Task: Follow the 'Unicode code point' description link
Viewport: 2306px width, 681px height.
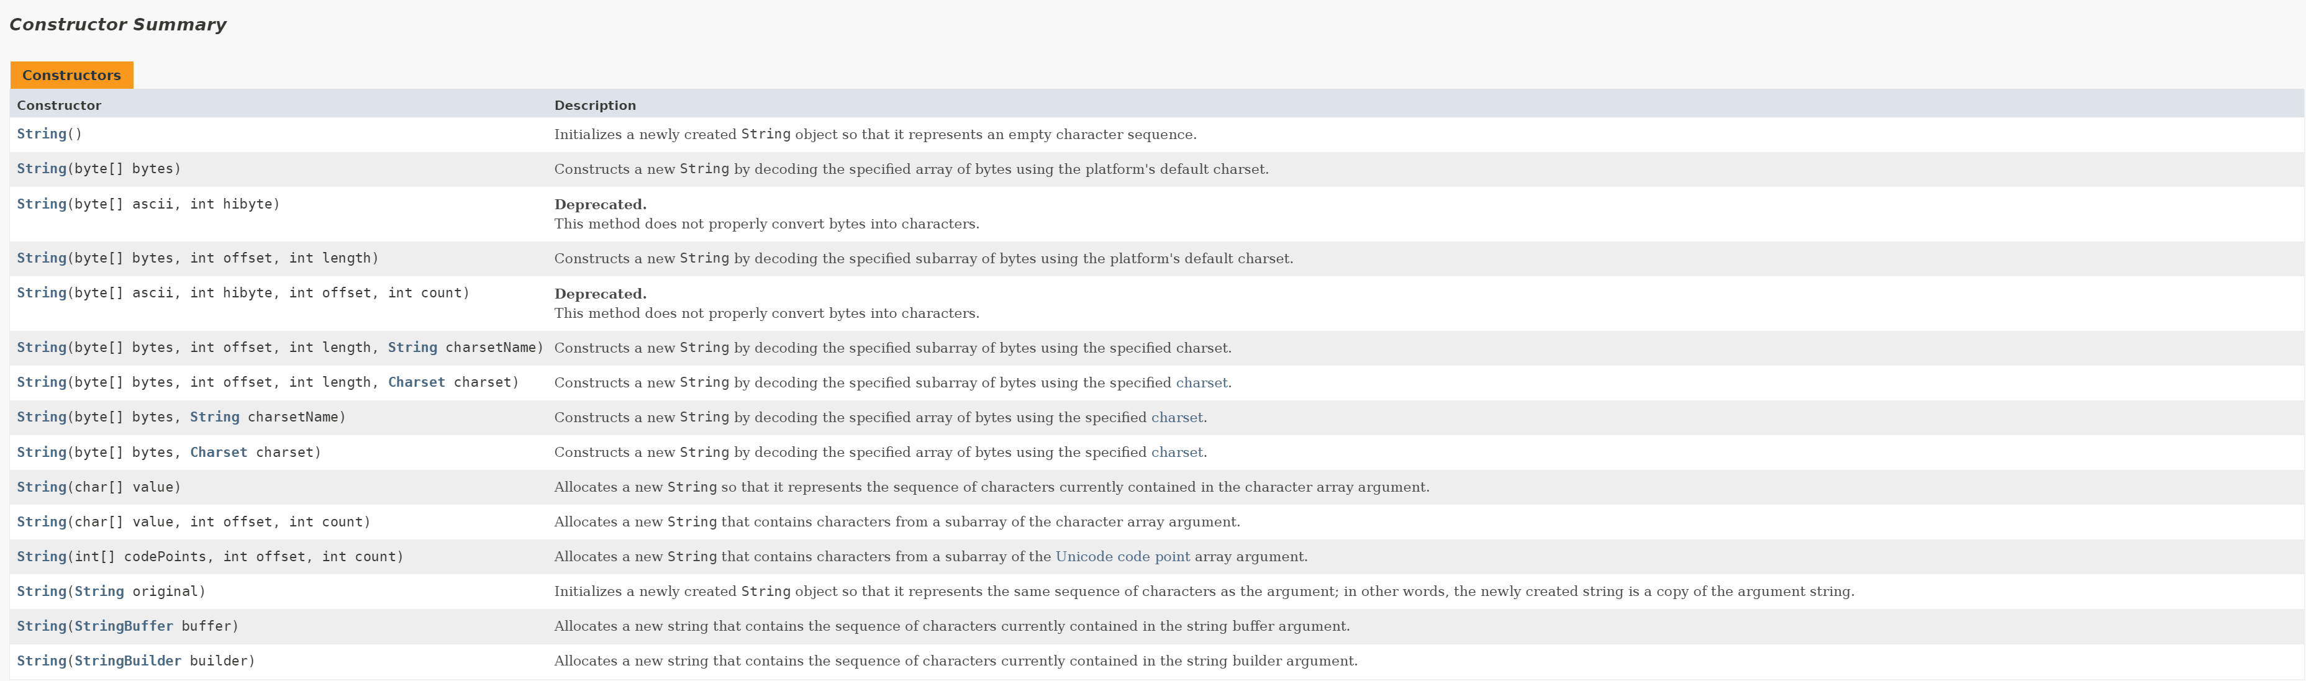Action: pyautogui.click(x=1122, y=557)
